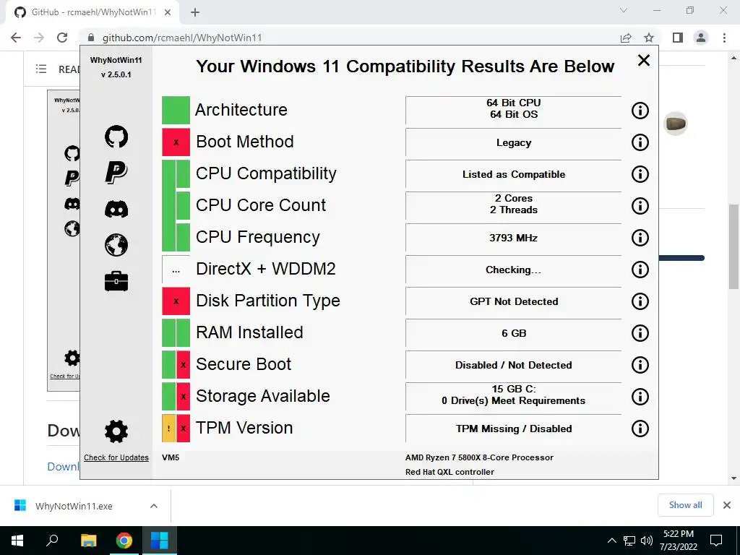Show info for Boot Method check
Screen dimensions: 740x555
(640, 142)
